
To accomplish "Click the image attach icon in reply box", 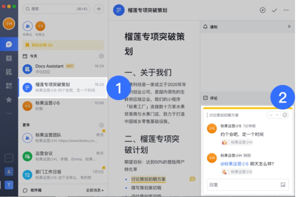I will coord(283,185).
